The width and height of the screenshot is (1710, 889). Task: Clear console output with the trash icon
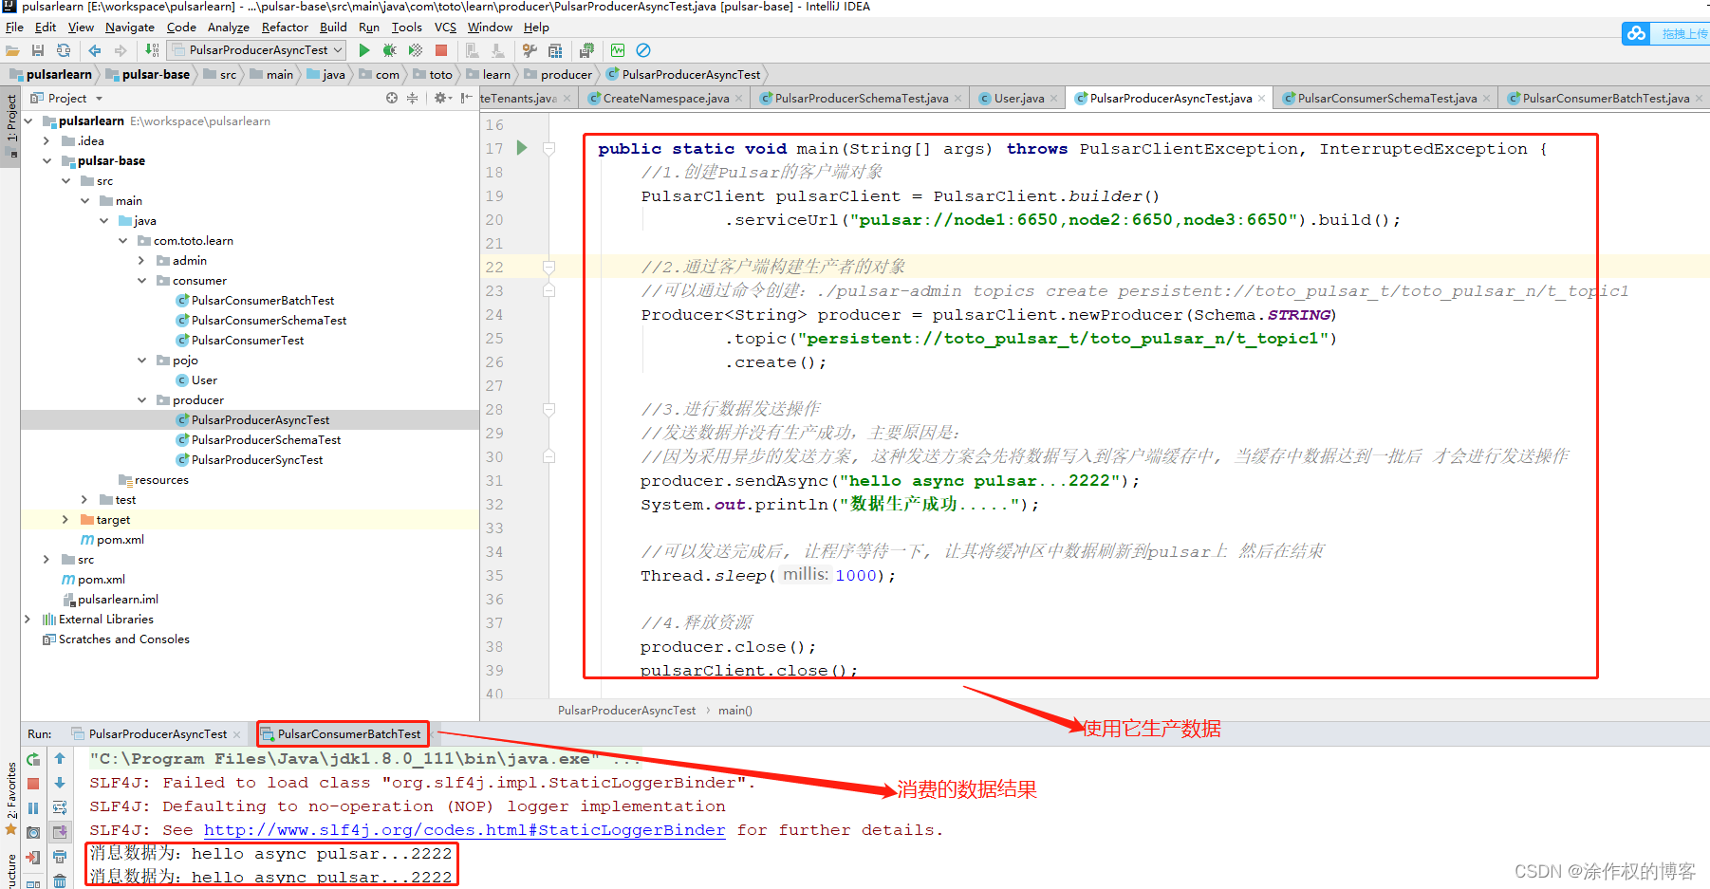(x=60, y=879)
